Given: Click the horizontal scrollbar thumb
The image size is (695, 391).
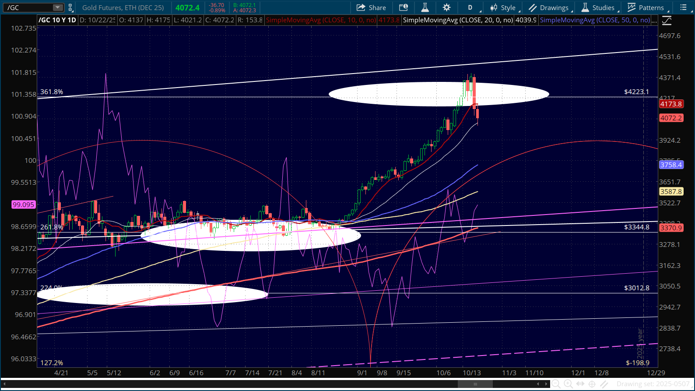Looking at the screenshot, I should pyautogui.click(x=475, y=384).
